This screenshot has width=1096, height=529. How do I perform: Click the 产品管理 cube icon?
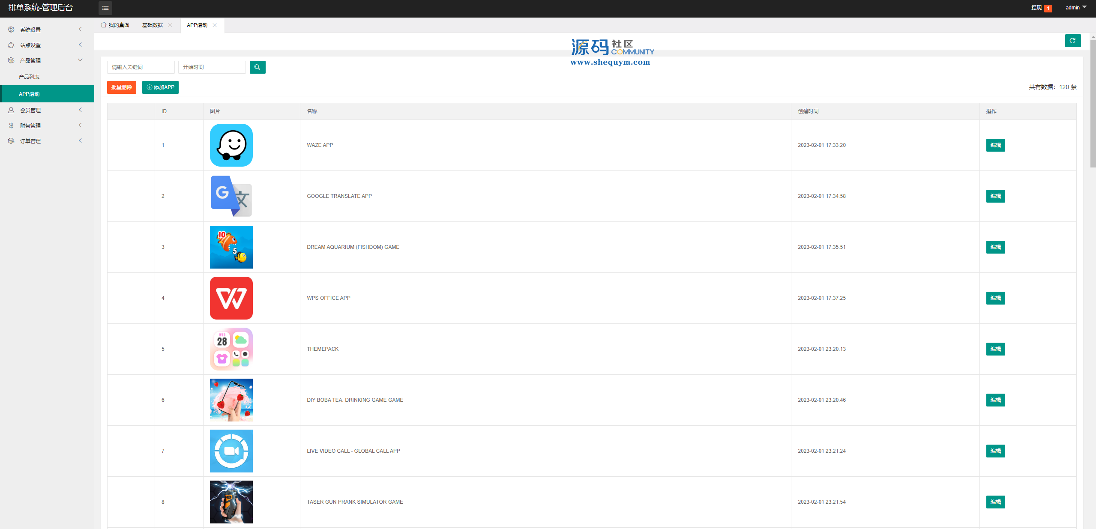(11, 60)
